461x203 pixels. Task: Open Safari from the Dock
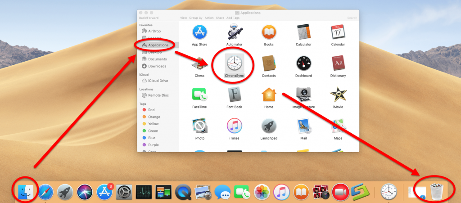click(45, 192)
